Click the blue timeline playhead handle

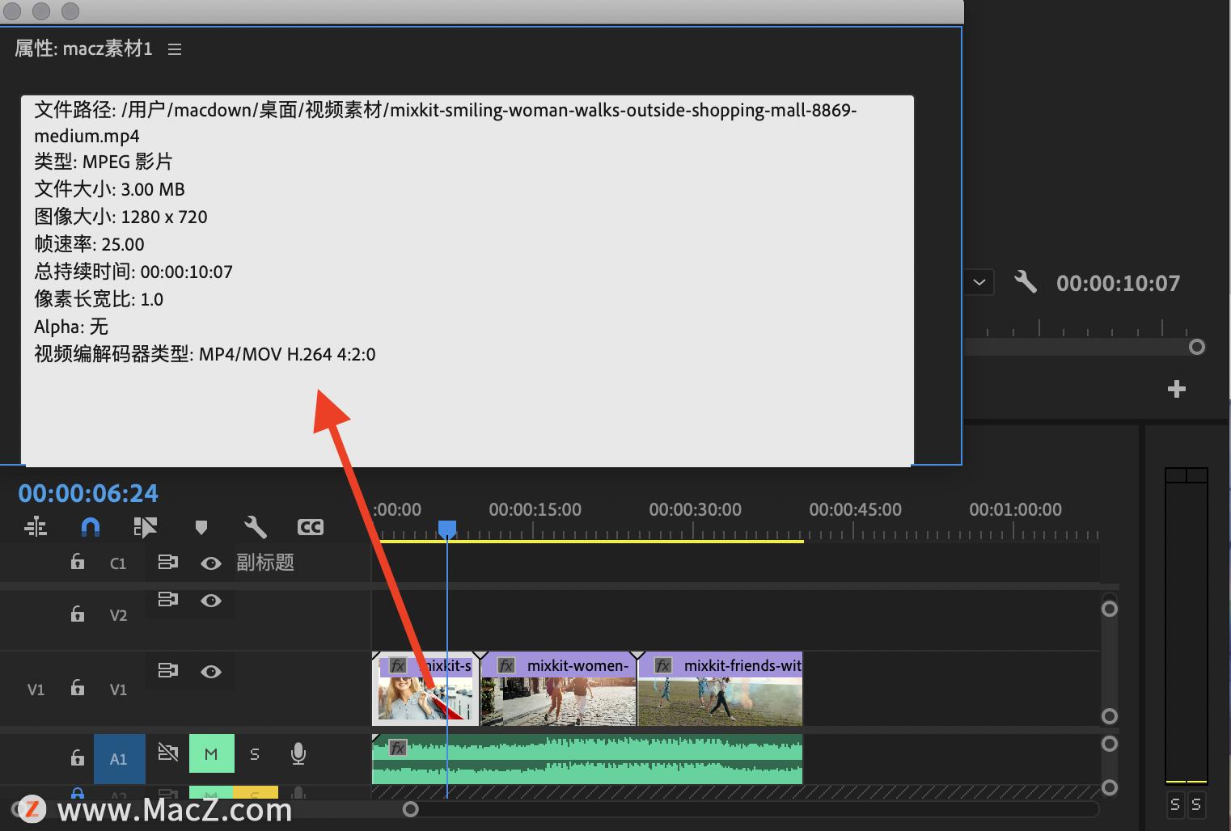447,529
